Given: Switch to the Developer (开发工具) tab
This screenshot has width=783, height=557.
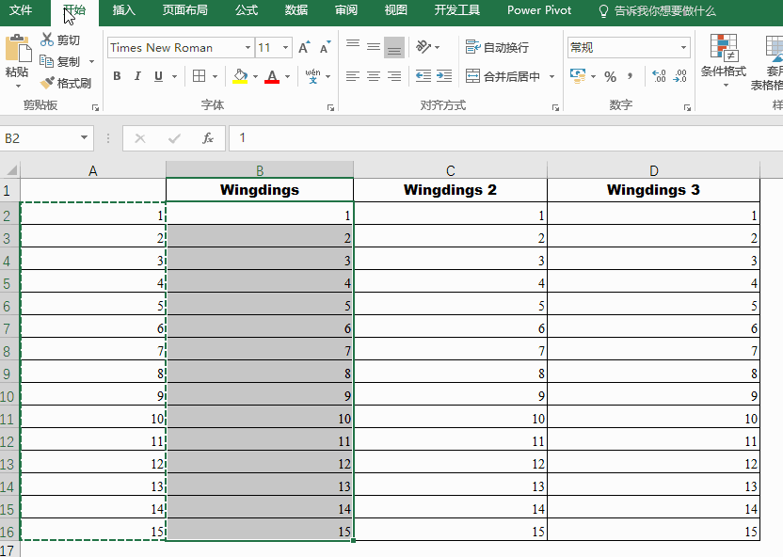Looking at the screenshot, I should (457, 10).
